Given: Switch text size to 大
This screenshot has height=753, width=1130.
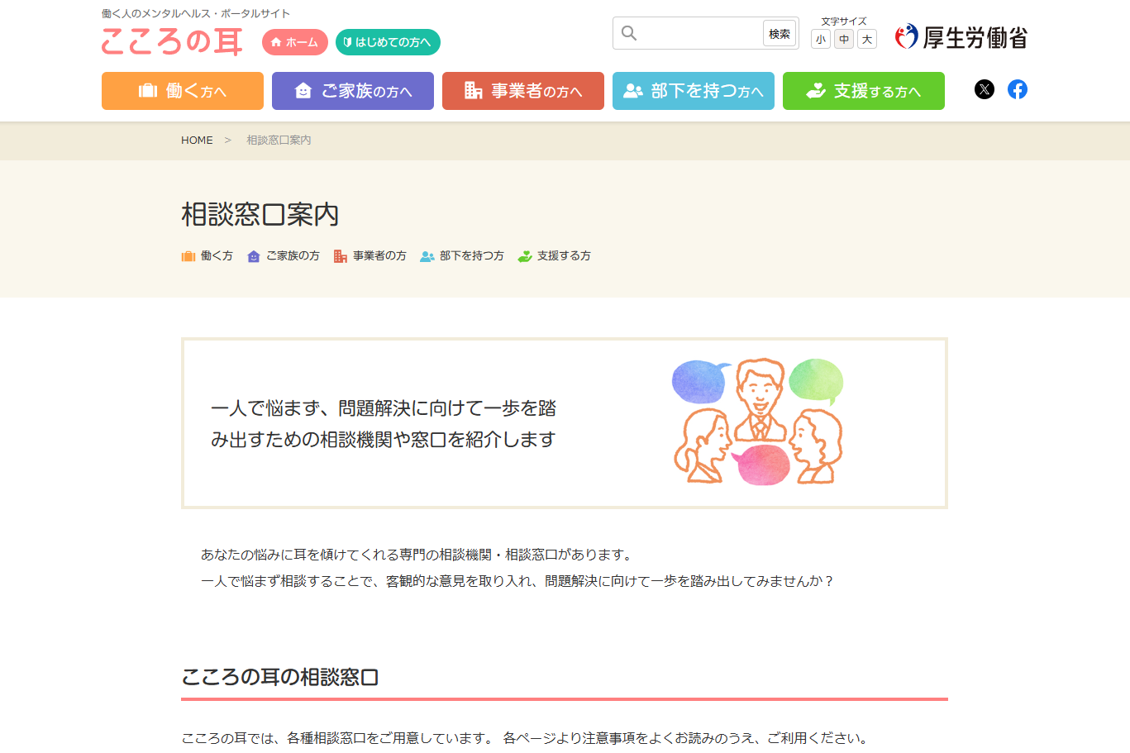Looking at the screenshot, I should tap(867, 39).
